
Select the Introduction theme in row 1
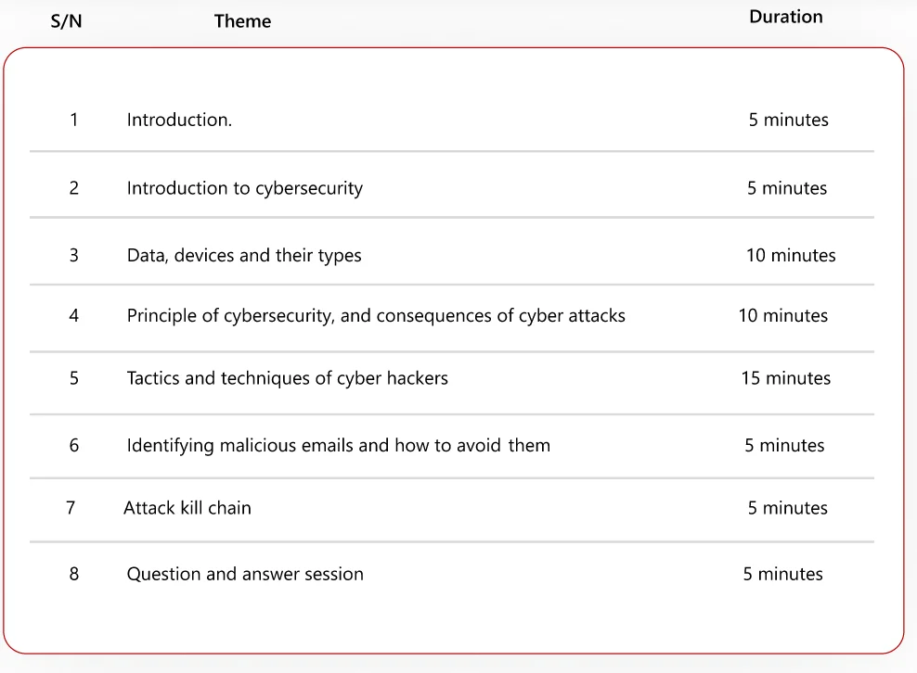coord(179,120)
